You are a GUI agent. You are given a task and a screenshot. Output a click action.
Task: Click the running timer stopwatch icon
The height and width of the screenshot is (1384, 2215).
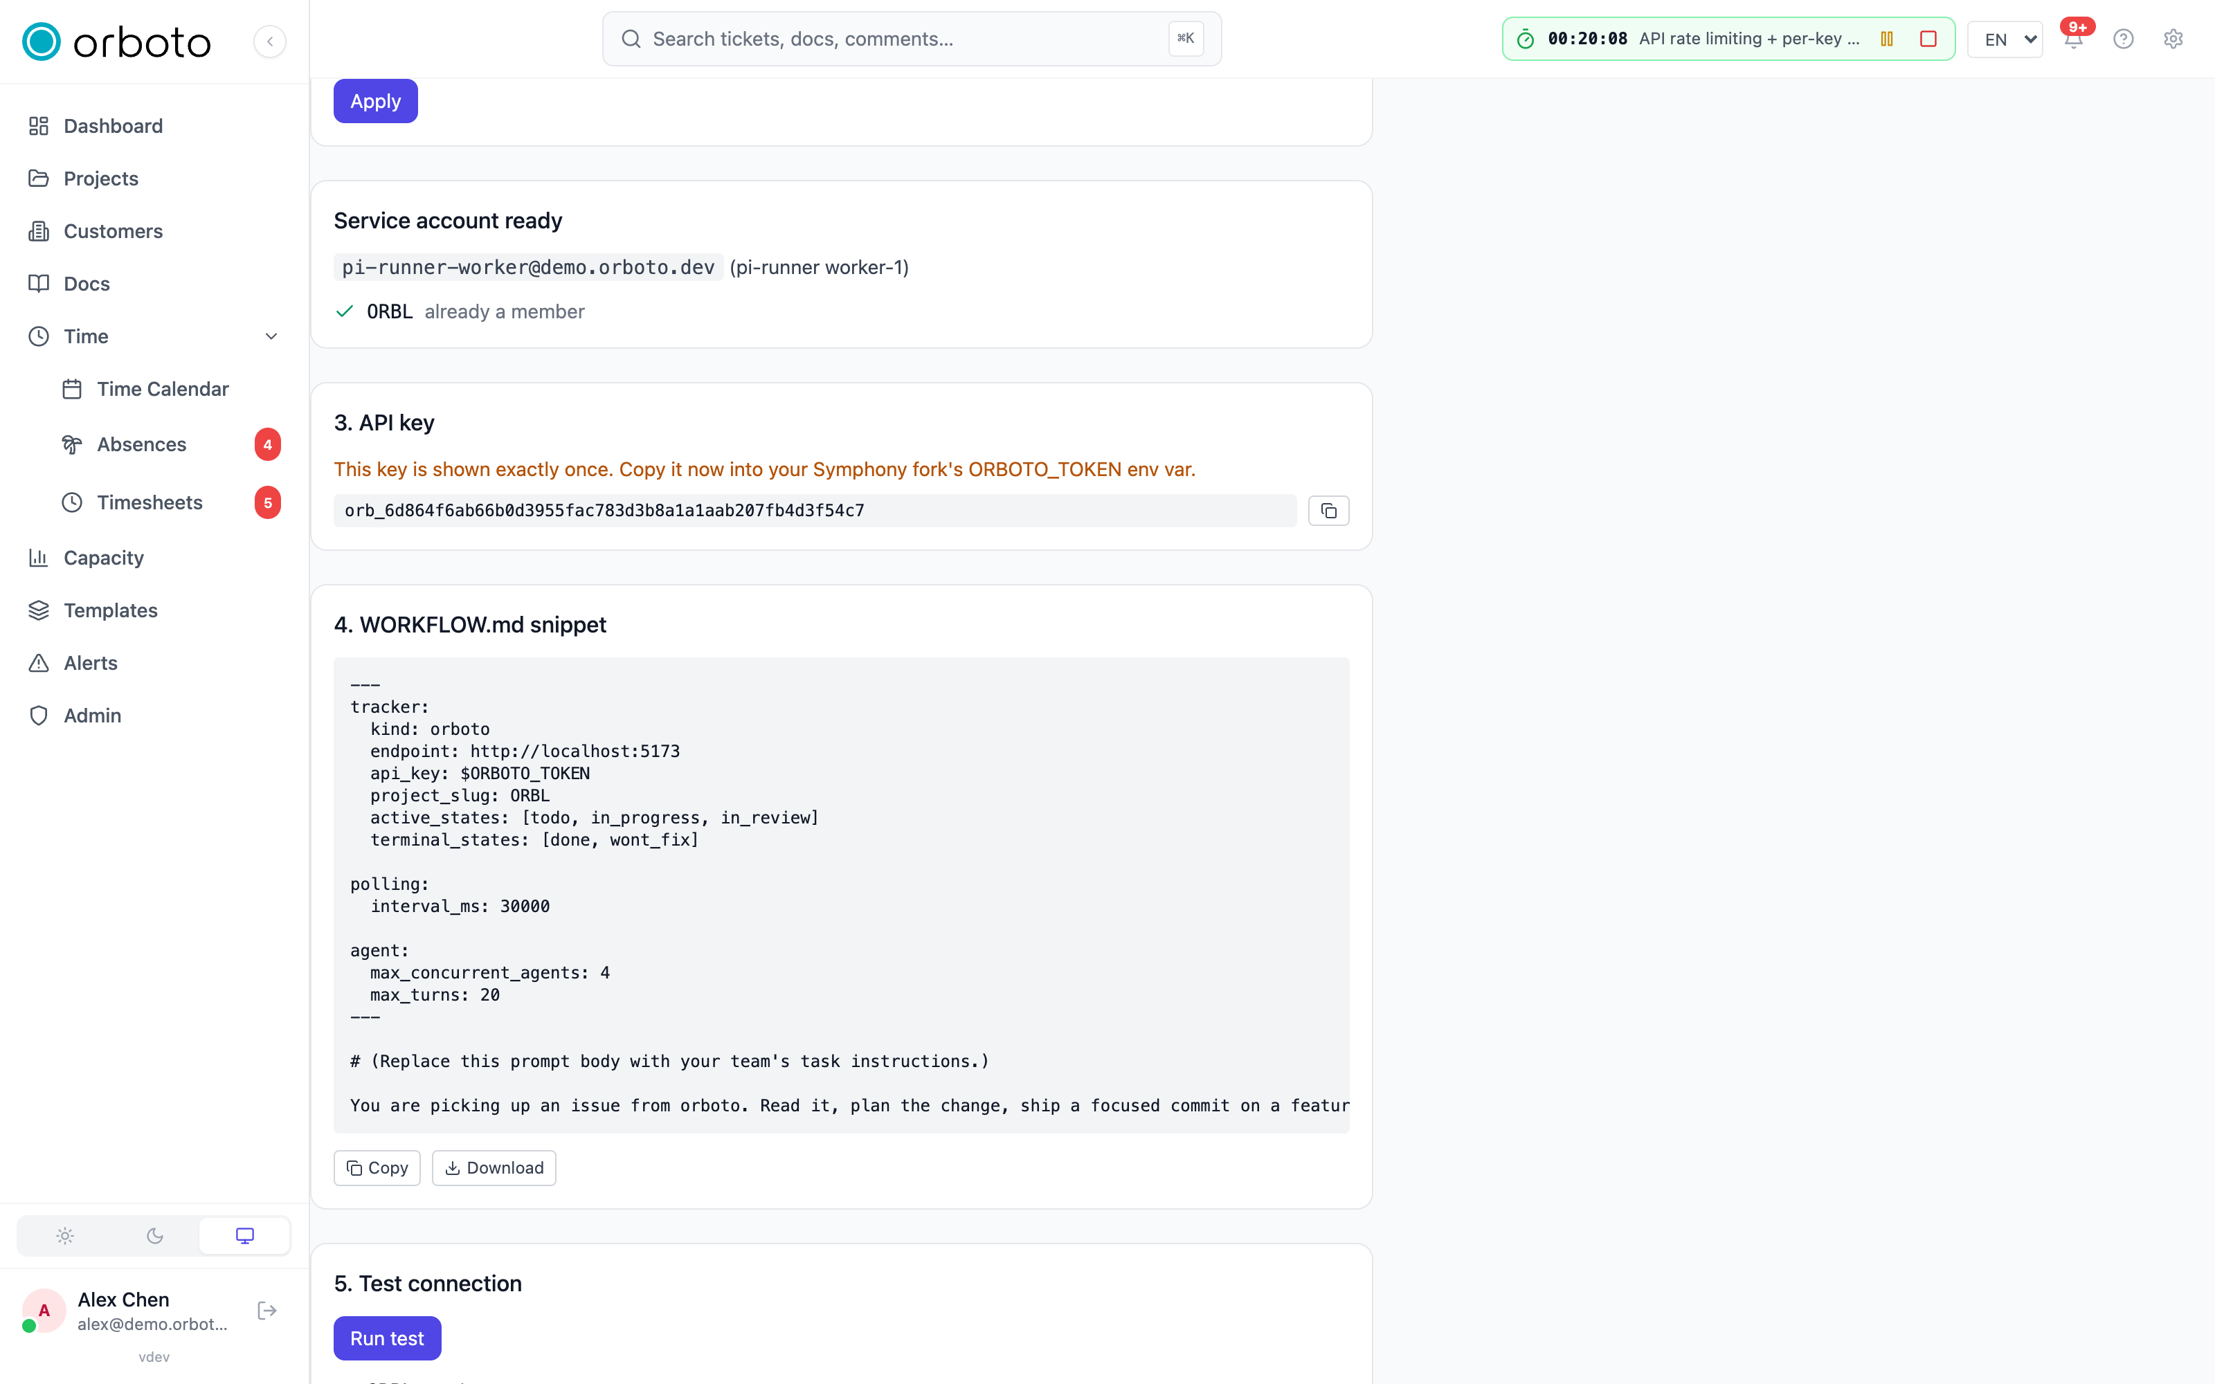[x=1525, y=39]
